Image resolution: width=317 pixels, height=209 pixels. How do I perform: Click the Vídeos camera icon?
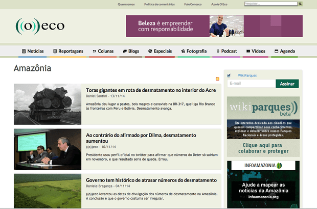click(248, 51)
